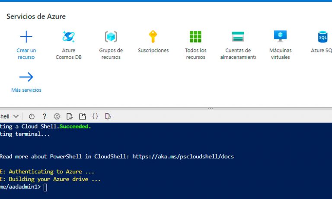Click the upload/download files icon
The height and width of the screenshot is (199, 332).
point(70,116)
